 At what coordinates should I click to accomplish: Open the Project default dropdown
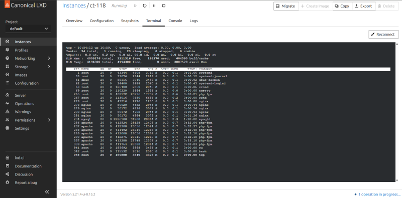tap(28, 29)
